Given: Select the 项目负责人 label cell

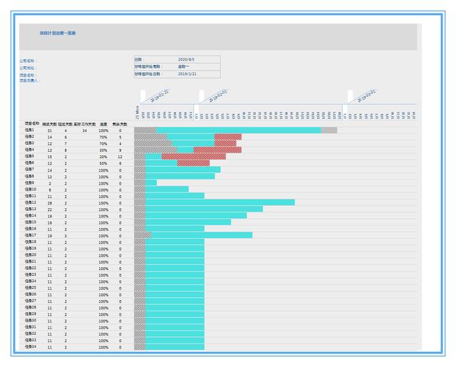Looking at the screenshot, I should tap(28, 81).
